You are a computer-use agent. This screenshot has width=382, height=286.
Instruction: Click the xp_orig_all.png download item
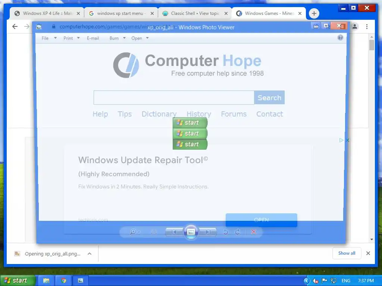click(x=48, y=254)
